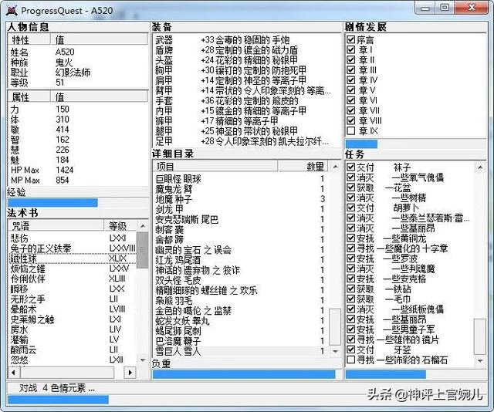Select the 酸雨云 spell row

[73, 350]
